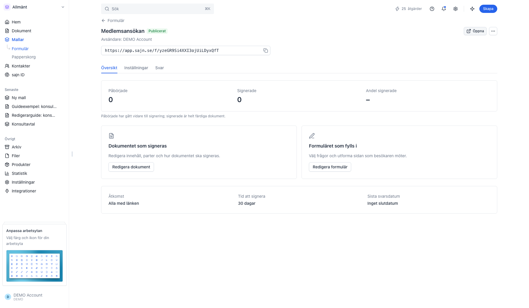The height and width of the screenshot is (308, 529).
Task: Click Redigera dokument
Action: (x=131, y=167)
